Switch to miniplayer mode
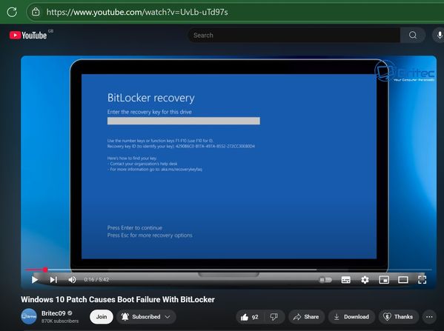Viewport: 444px width, 331px height. 384,280
